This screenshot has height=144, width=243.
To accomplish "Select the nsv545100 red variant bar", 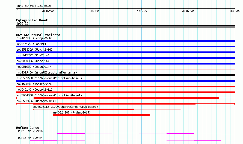I will (x=126, y=92).
